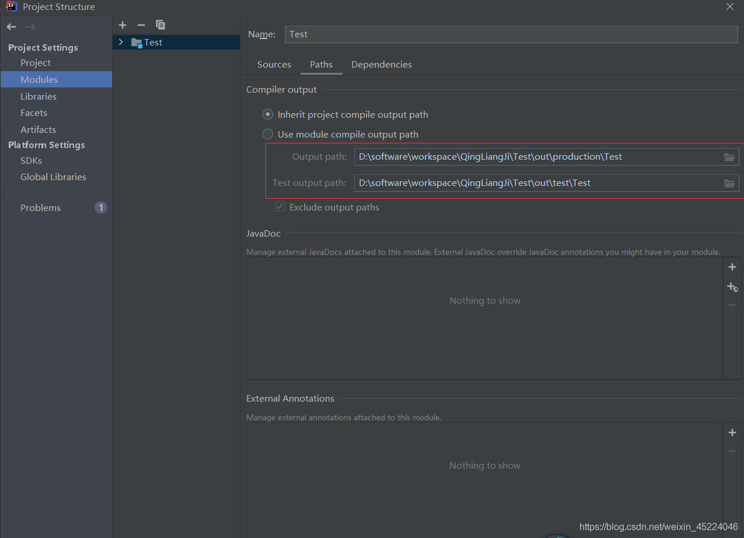Add JavaDoc with plus icon
Viewport: 744px width, 538px height.
tap(732, 267)
